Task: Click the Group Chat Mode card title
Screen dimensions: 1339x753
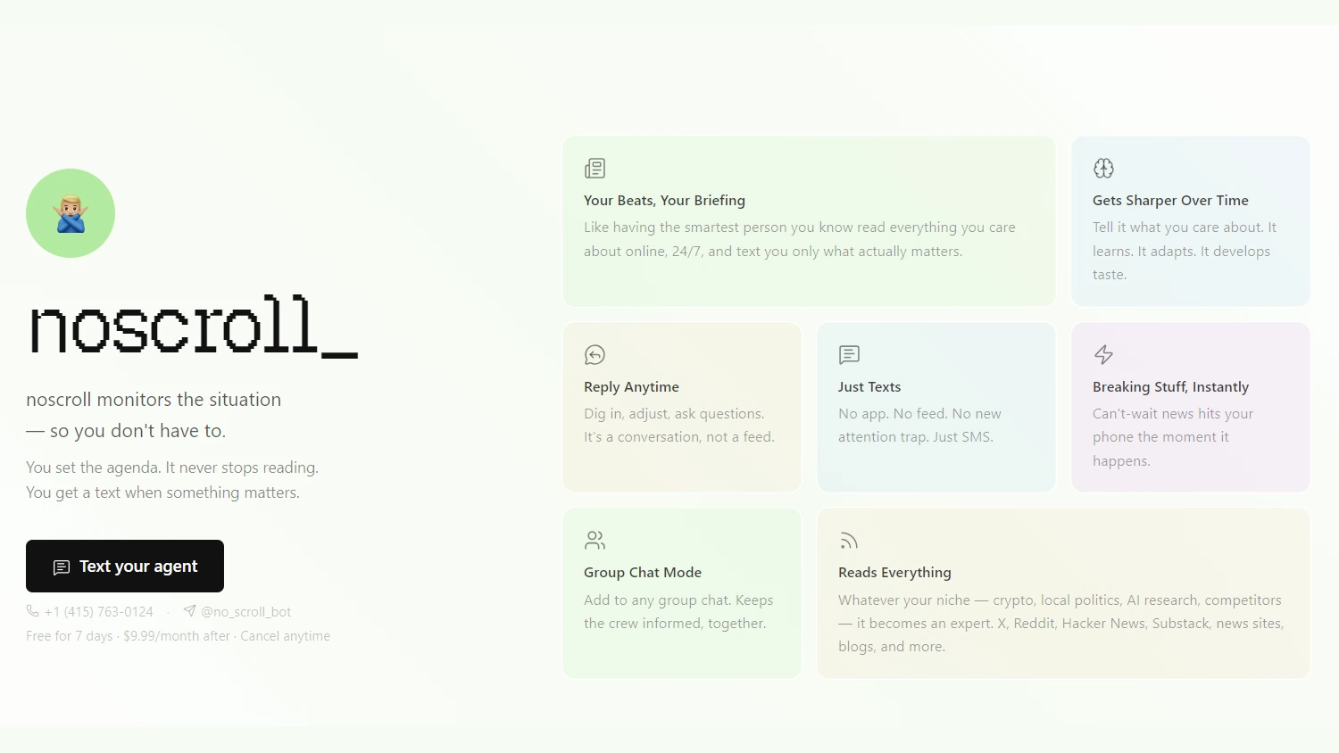Action: (642, 573)
